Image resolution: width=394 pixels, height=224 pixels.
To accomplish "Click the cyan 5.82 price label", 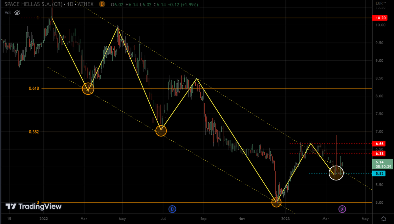I will 379,173.
